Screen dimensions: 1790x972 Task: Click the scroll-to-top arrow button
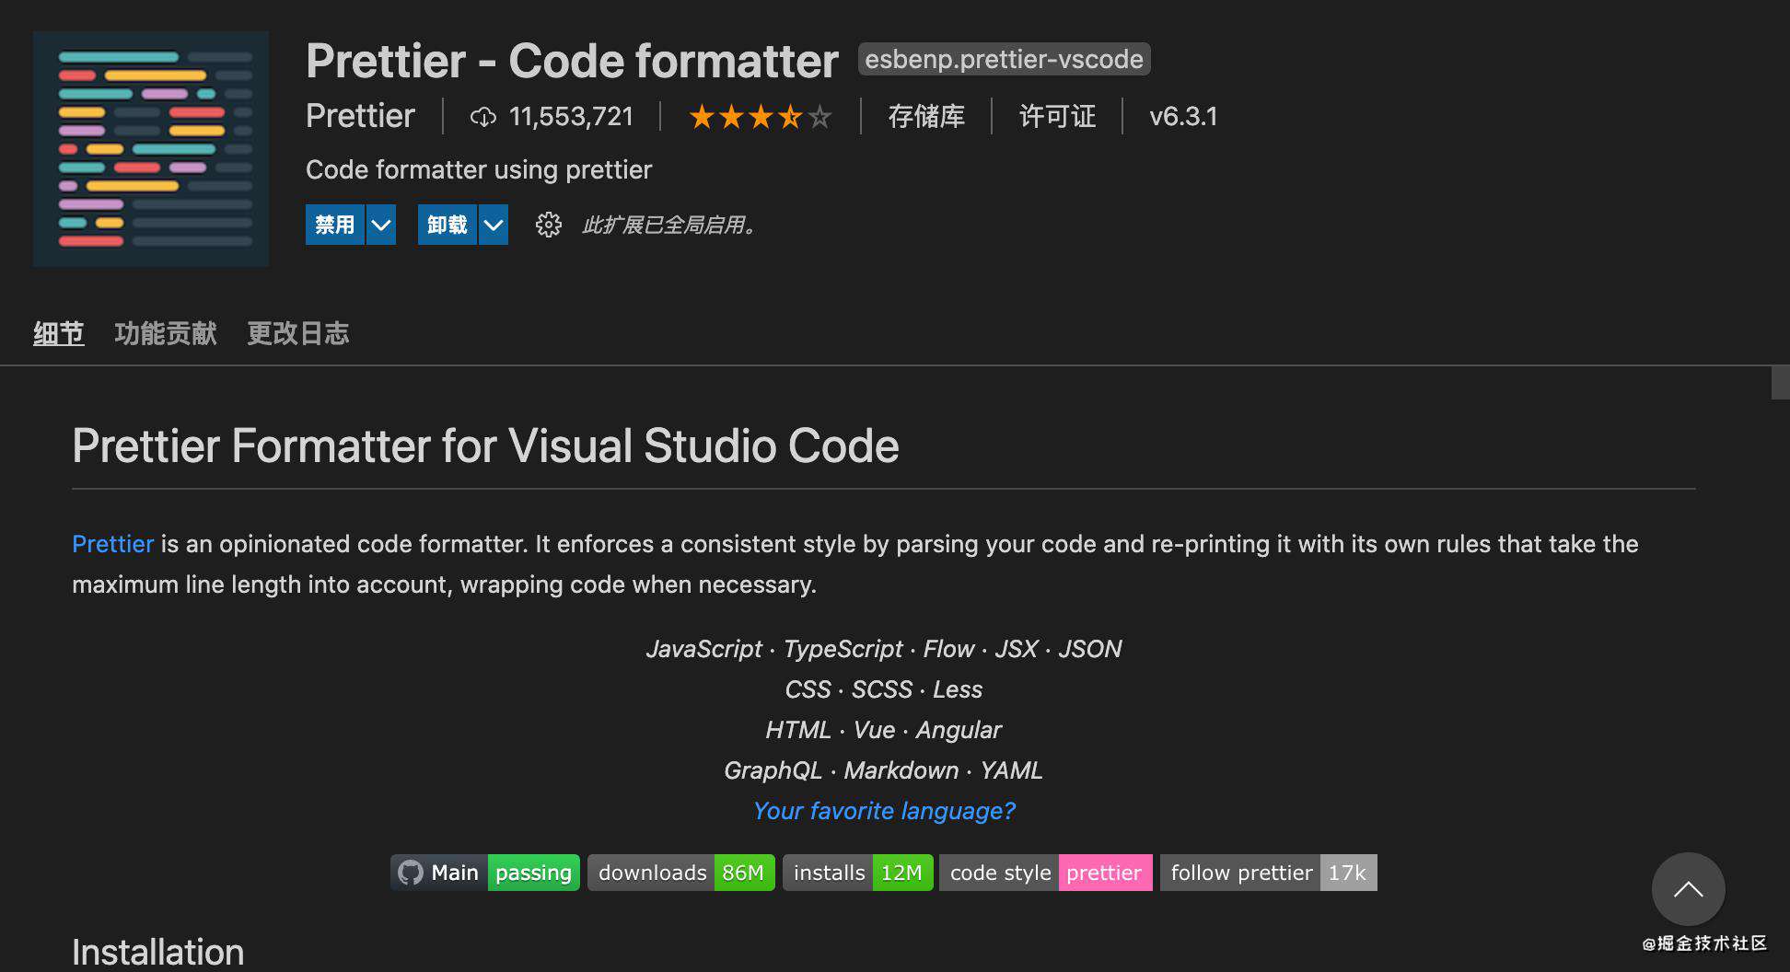(1688, 889)
